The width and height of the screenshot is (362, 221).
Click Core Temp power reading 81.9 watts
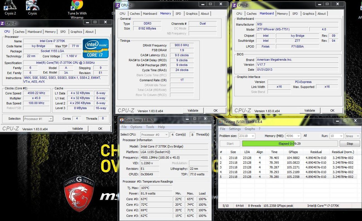[x=156, y=193]
